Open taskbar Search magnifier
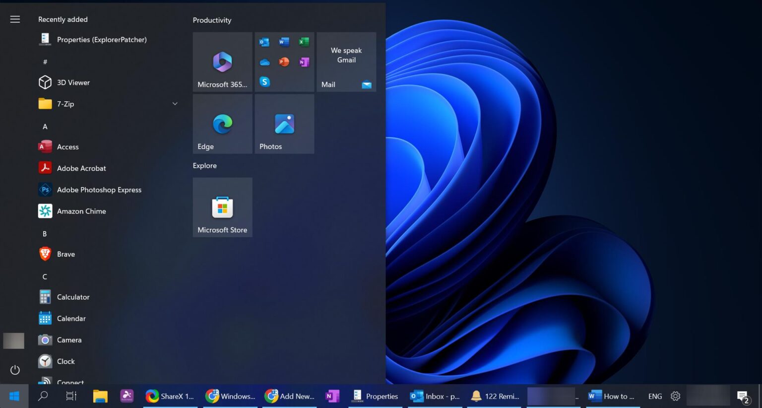Screen dimensions: 762x408 pos(43,396)
